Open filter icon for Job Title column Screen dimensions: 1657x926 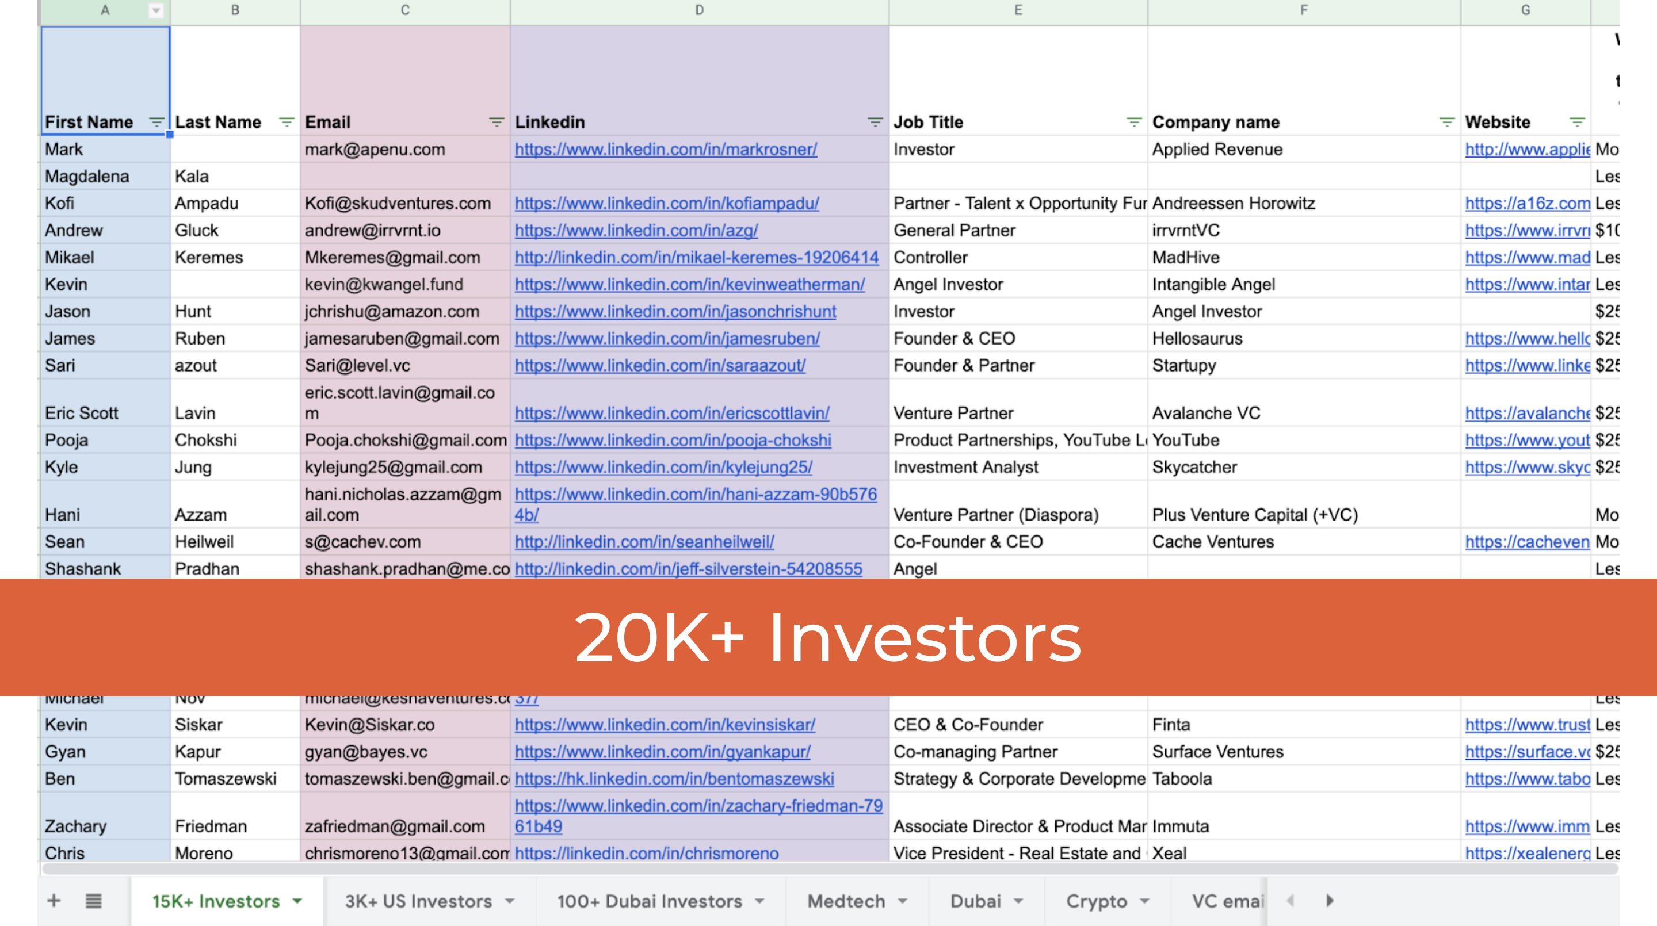coord(1133,121)
